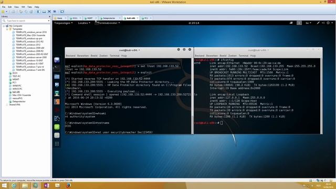The image size is (336, 189).
Task: Open the Files folder icon in Kali dock
Action: click(57, 77)
